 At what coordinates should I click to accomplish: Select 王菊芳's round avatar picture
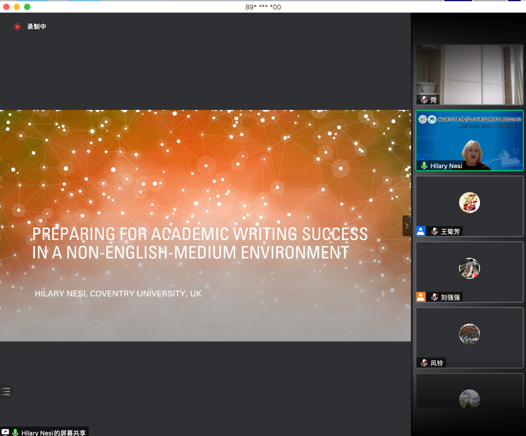(x=469, y=203)
